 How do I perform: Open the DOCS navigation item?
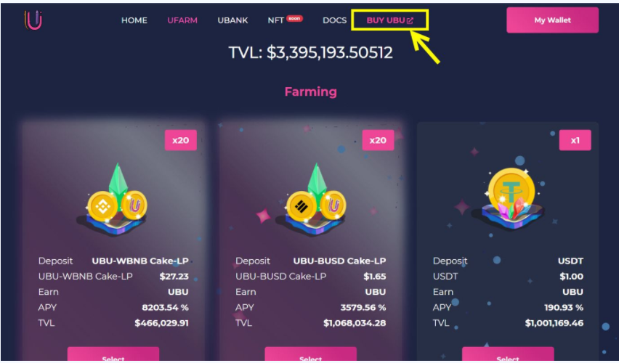pyautogui.click(x=334, y=20)
